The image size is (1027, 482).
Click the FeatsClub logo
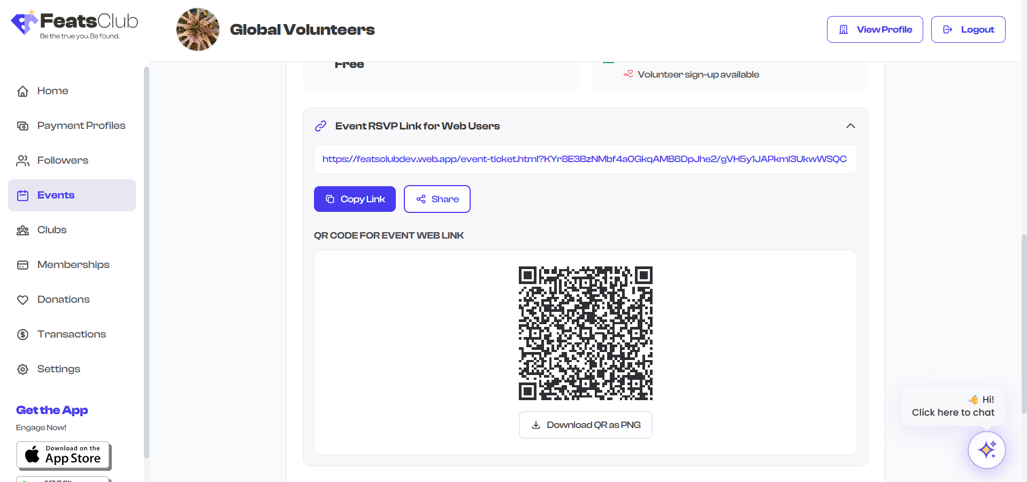pos(74,24)
